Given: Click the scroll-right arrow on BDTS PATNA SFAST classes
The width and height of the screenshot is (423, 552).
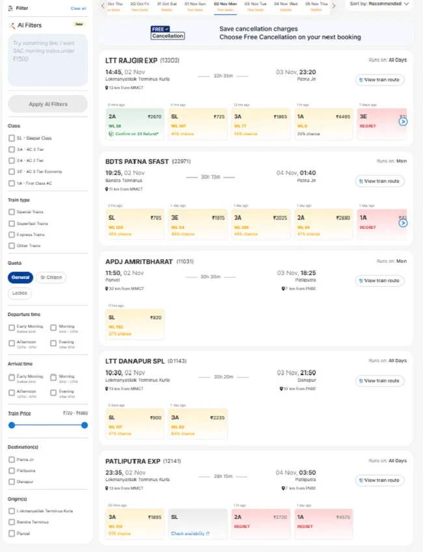Looking at the screenshot, I should coord(403,223).
